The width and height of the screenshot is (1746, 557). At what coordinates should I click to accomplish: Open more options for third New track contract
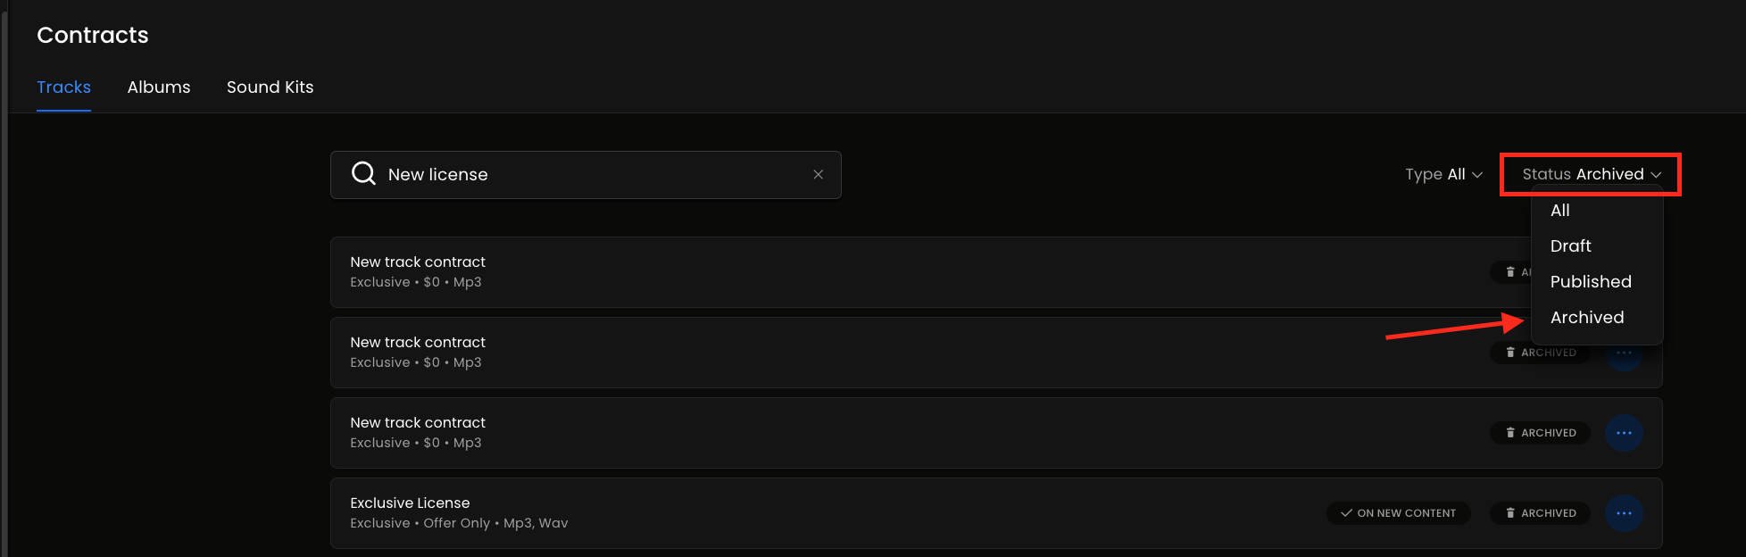(x=1624, y=433)
